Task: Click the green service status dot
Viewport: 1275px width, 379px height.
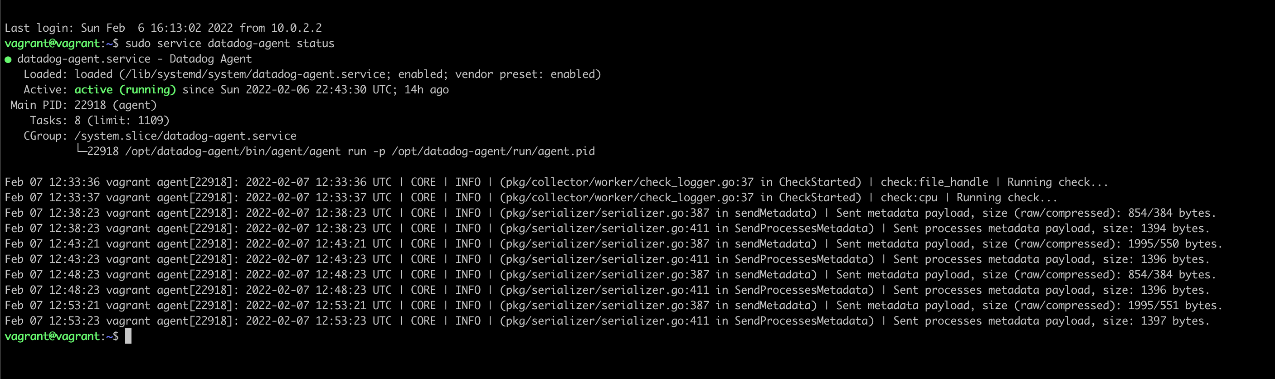Action: [8, 59]
